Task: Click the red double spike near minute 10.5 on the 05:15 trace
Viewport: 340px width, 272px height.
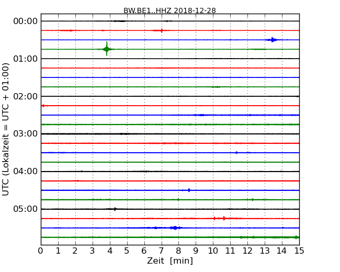Action: pos(219,219)
